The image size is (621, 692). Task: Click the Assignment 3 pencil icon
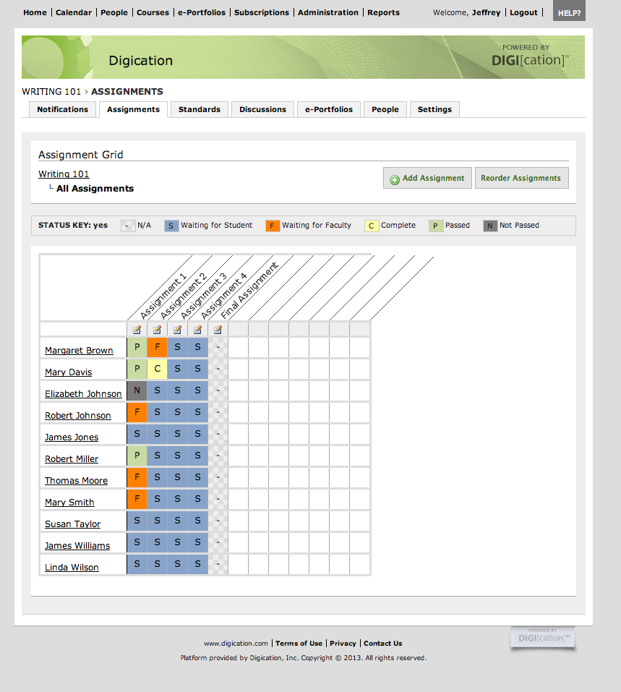tap(177, 329)
